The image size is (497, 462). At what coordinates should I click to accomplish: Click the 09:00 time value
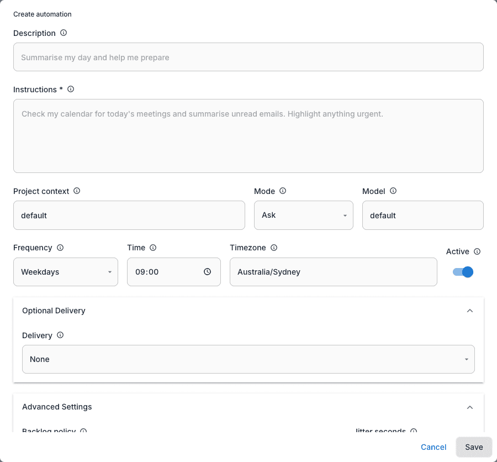[147, 272]
